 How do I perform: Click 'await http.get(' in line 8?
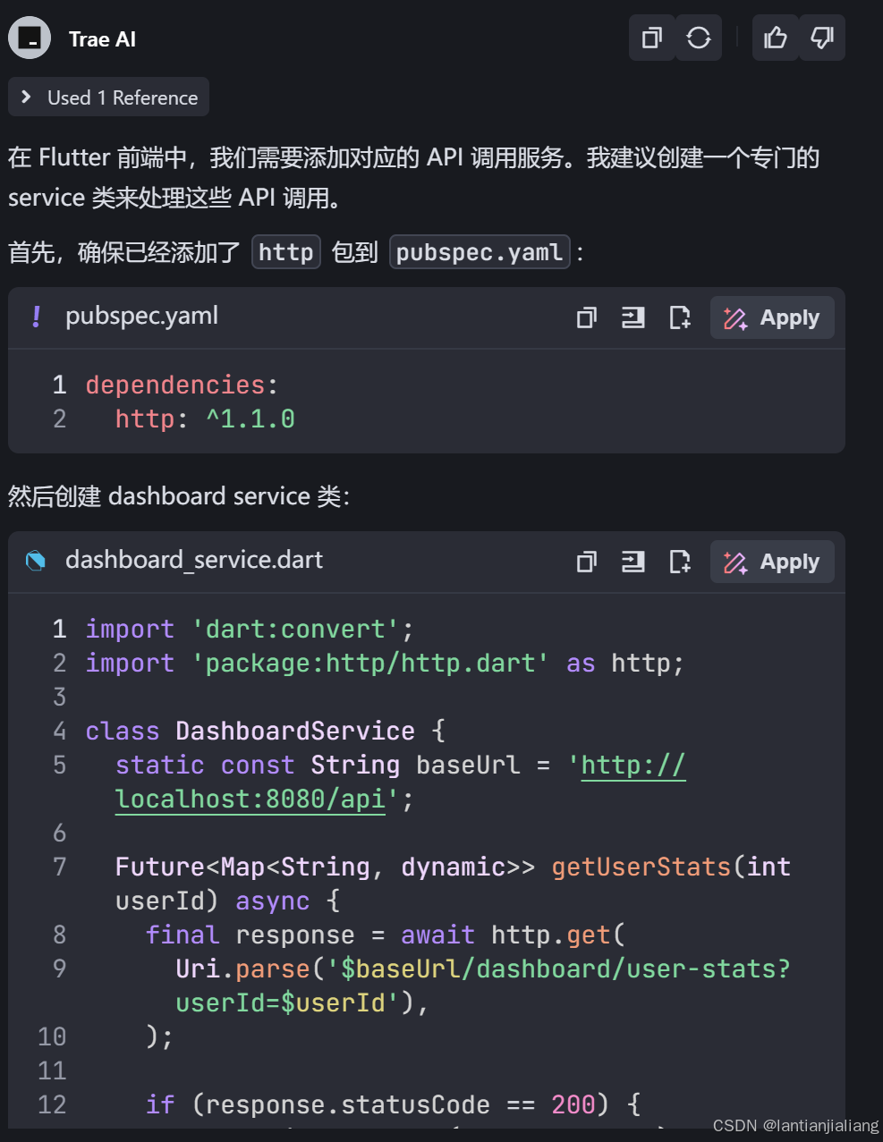point(513,935)
